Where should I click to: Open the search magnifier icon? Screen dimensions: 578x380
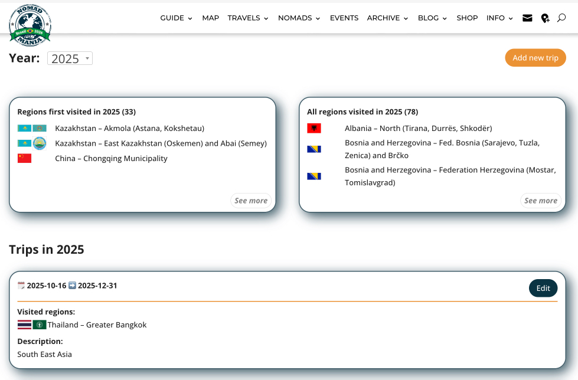point(561,18)
